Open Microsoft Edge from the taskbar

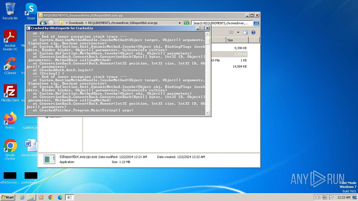coord(60,197)
